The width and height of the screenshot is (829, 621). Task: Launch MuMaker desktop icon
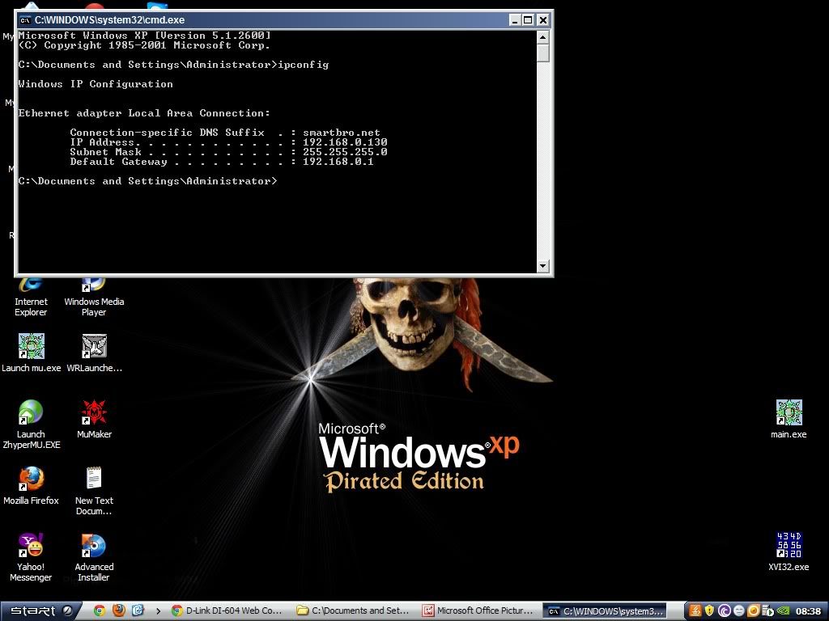pos(94,412)
